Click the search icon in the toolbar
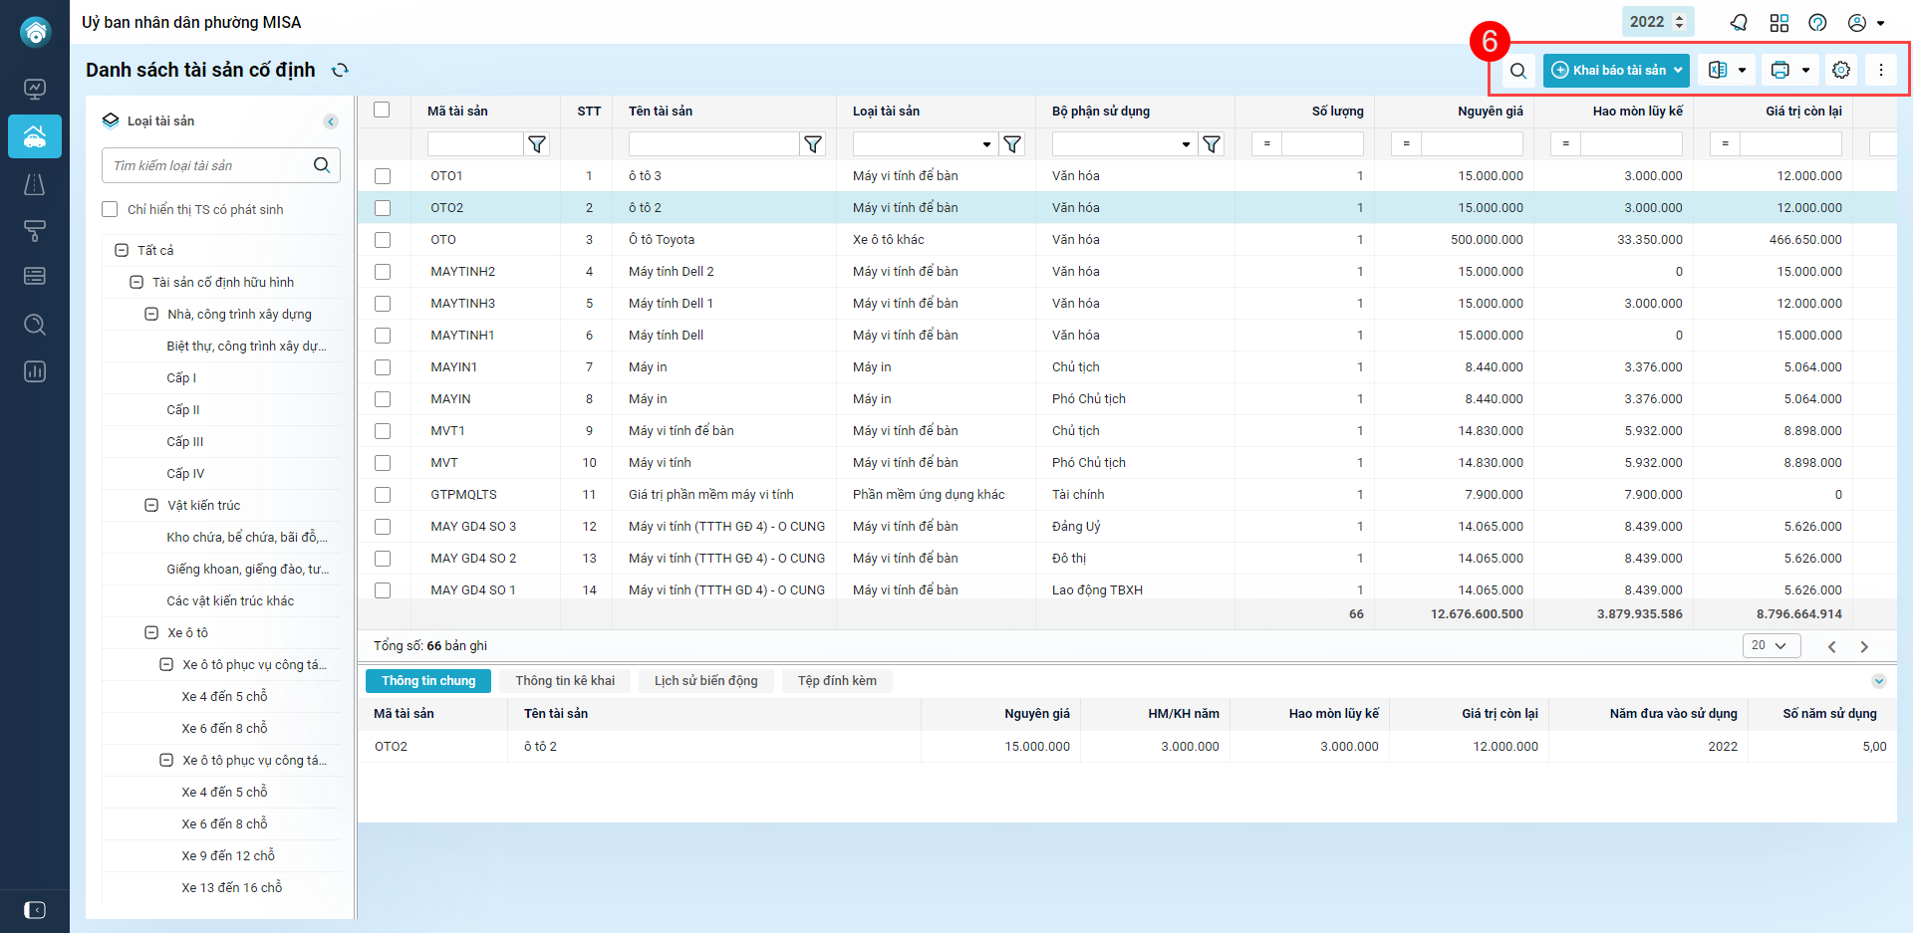The width and height of the screenshot is (1913, 933). click(x=1518, y=71)
